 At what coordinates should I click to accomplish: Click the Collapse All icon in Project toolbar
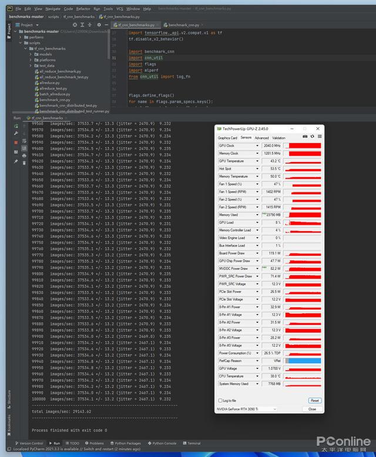(x=90, y=25)
